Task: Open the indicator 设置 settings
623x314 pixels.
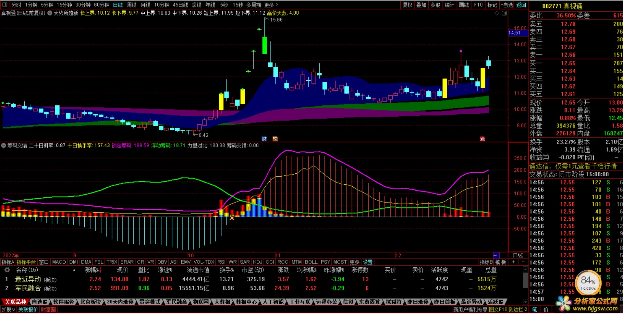Action: [368, 262]
